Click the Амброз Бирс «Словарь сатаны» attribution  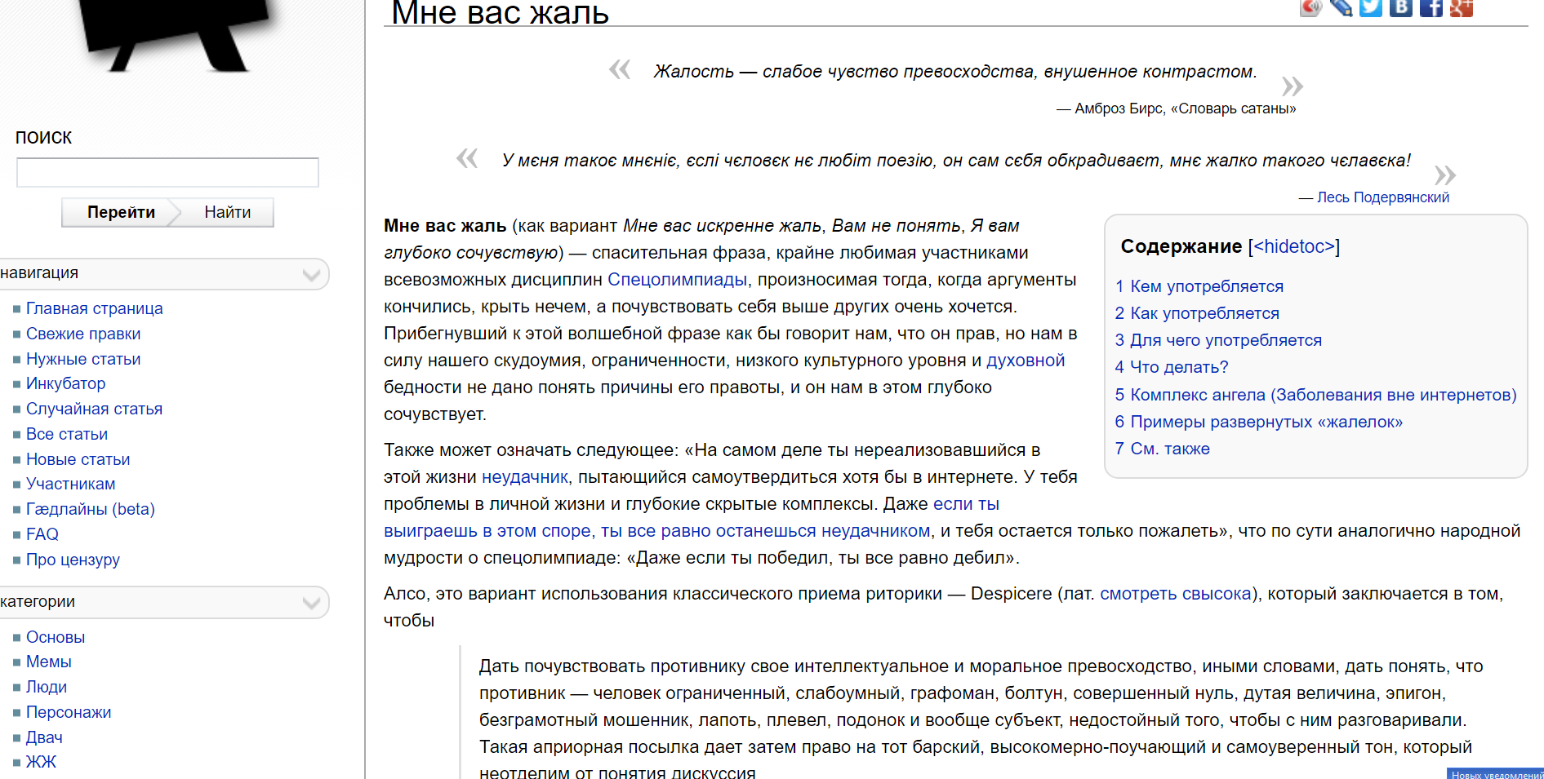[x=1177, y=108]
